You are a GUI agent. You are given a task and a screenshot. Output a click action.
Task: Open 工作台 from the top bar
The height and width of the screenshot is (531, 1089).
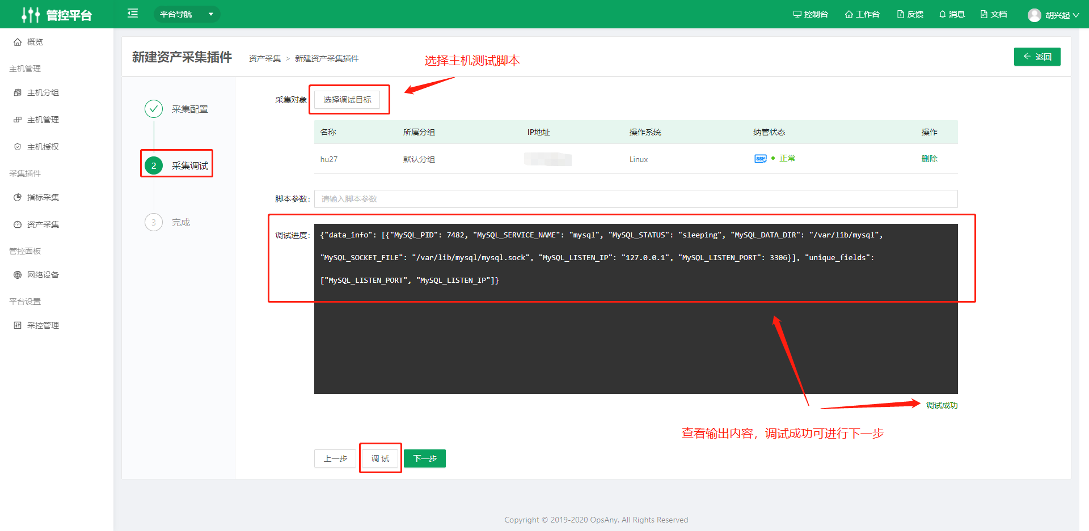pos(862,14)
